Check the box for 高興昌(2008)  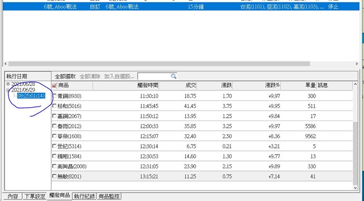click(x=54, y=166)
